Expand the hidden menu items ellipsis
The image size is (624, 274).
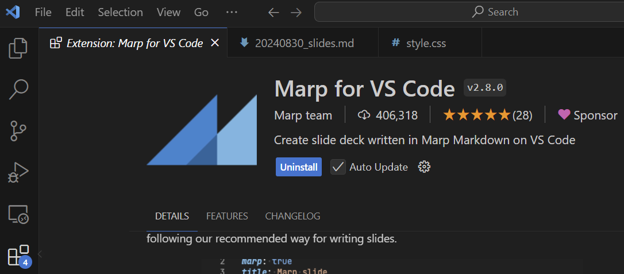pos(231,12)
